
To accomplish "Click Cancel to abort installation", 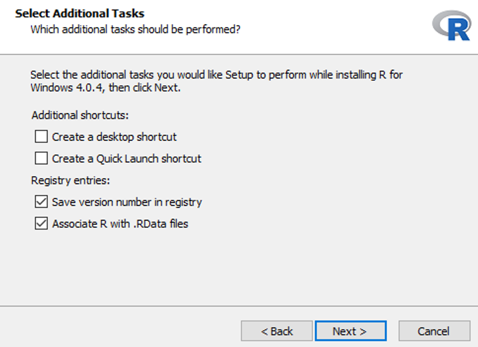I will 434,331.
